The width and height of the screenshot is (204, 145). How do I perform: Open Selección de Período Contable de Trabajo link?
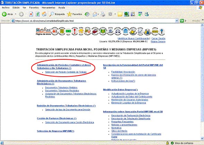(66, 72)
